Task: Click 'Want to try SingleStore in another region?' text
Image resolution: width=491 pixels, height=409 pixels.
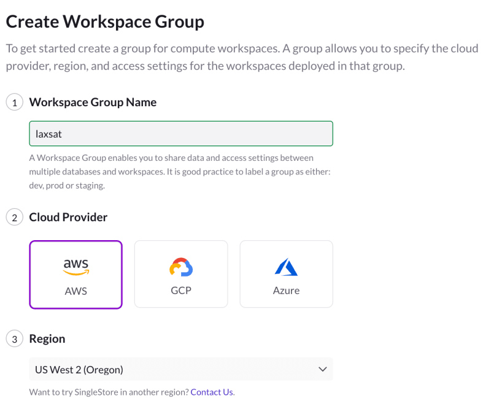Action: (109, 392)
